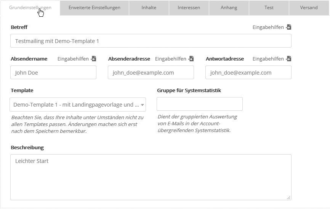Image resolution: width=330 pixels, height=209 pixels.
Task: Click the Eingabehilfen icon beside Betreff
Action: click(289, 27)
